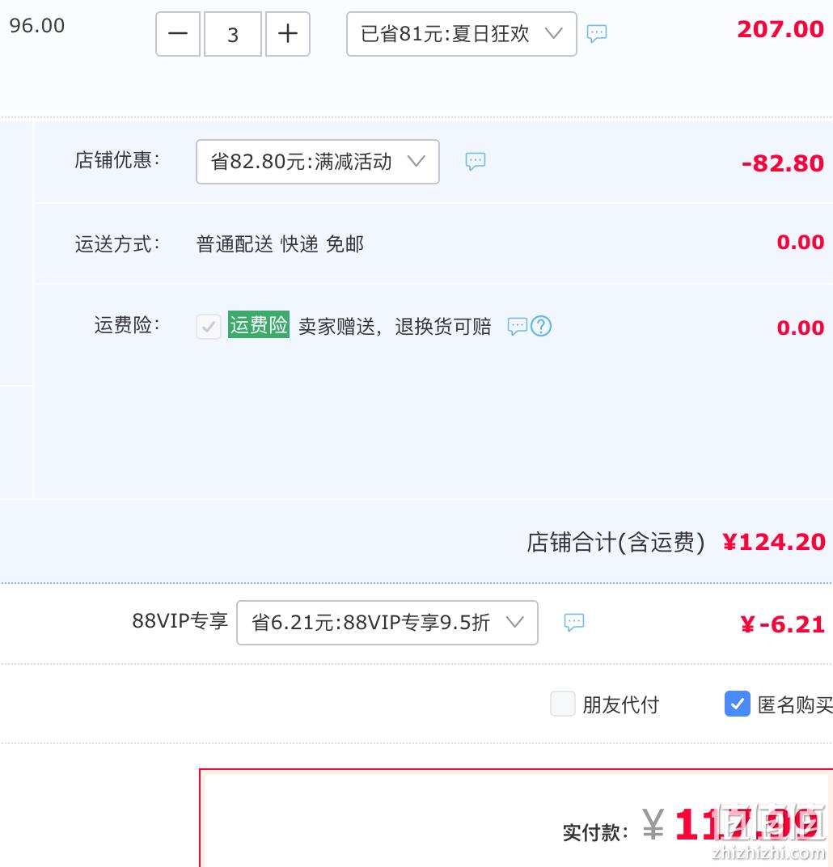Image resolution: width=833 pixels, height=867 pixels.
Task: Click the 实付款 final amount
Action: [x=746, y=824]
